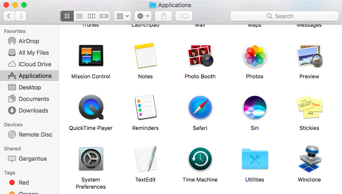The image size is (342, 194).
Task: Select AirDrop in the sidebar
Action: 29,41
